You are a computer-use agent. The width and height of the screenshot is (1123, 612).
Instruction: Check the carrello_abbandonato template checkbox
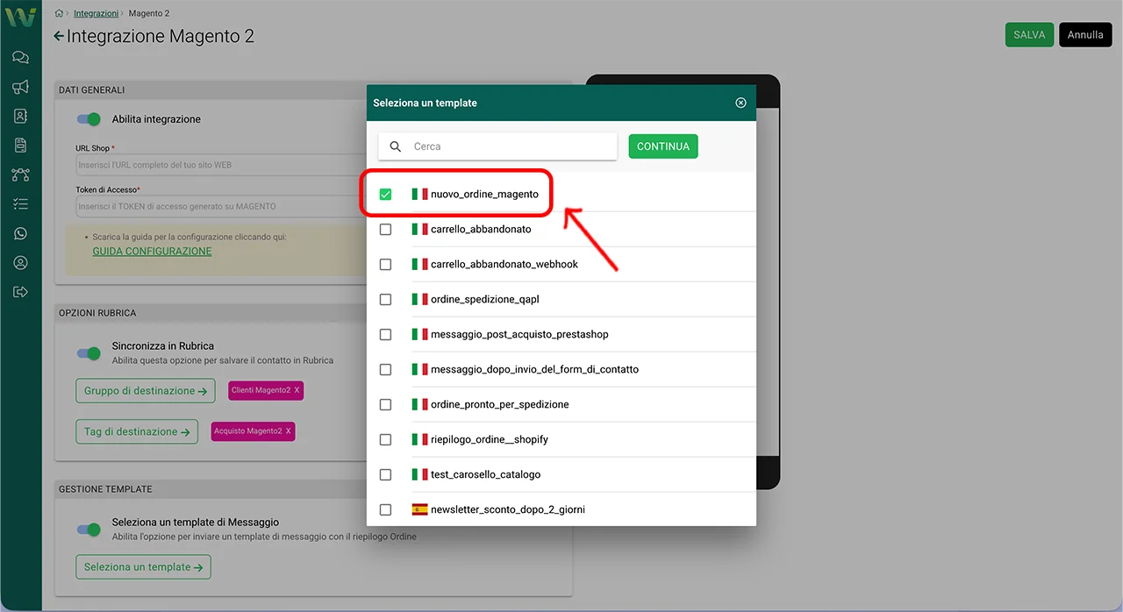point(385,229)
